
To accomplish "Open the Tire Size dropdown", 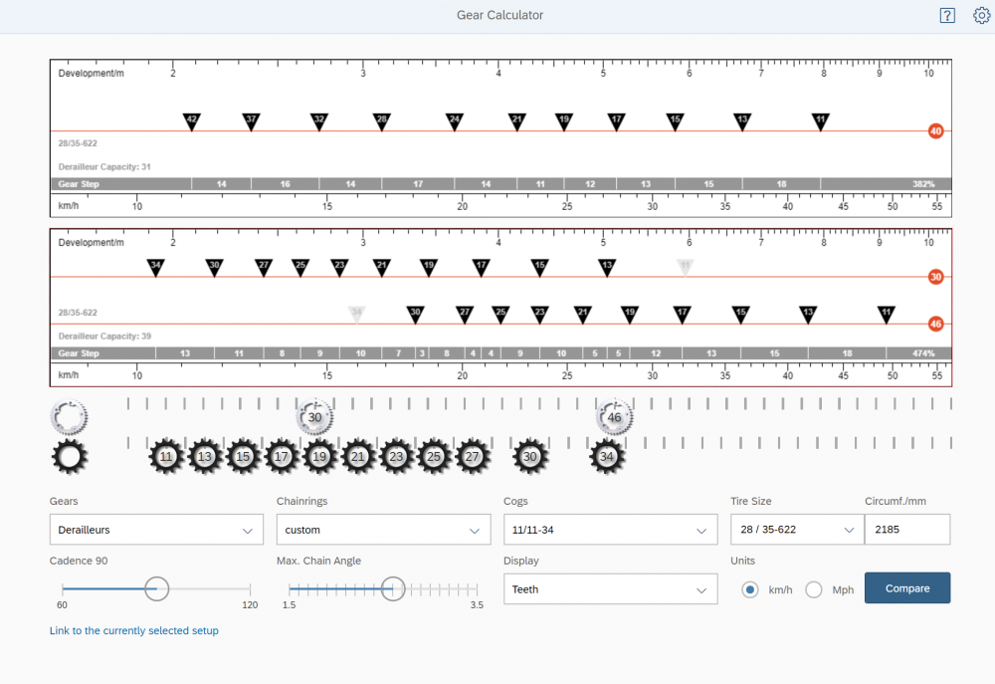I will coord(795,530).
